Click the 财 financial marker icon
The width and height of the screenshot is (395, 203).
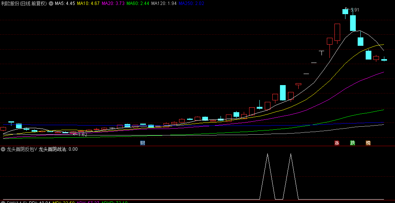[x=142, y=143]
